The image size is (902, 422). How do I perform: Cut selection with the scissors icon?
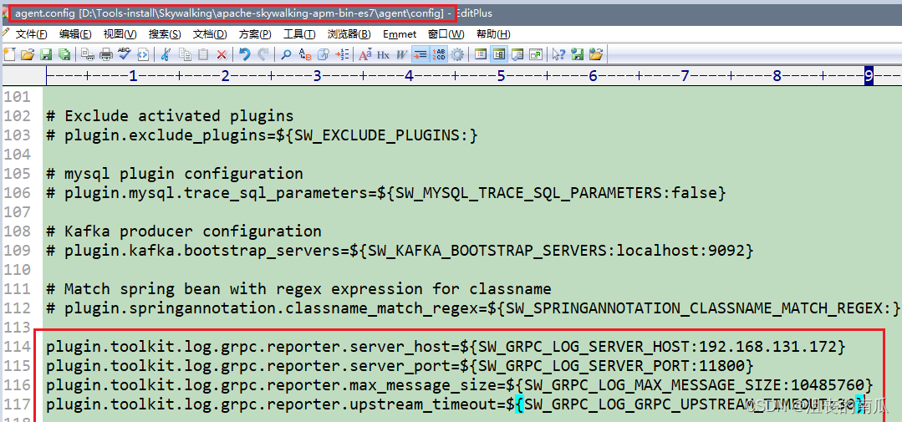pos(166,54)
